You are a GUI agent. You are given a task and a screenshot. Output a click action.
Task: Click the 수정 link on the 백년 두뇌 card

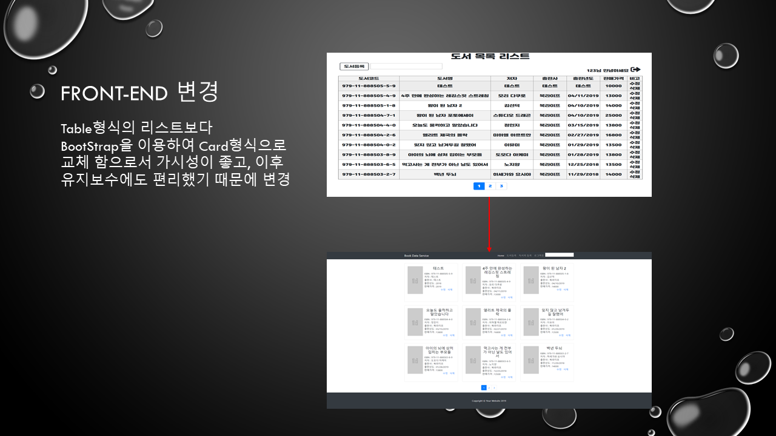pos(558,369)
